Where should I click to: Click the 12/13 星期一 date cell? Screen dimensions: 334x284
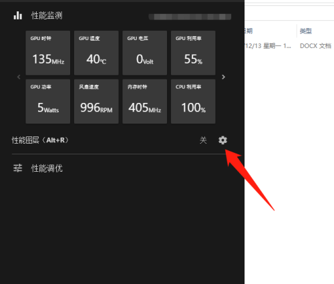point(268,46)
